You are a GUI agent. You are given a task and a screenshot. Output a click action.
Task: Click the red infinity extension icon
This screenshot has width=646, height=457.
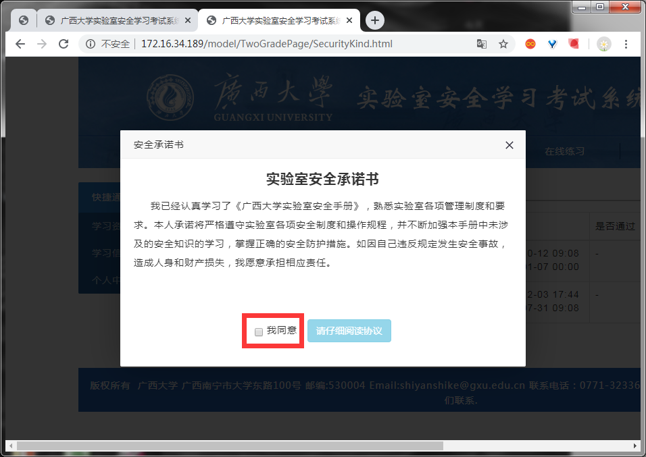click(530, 44)
